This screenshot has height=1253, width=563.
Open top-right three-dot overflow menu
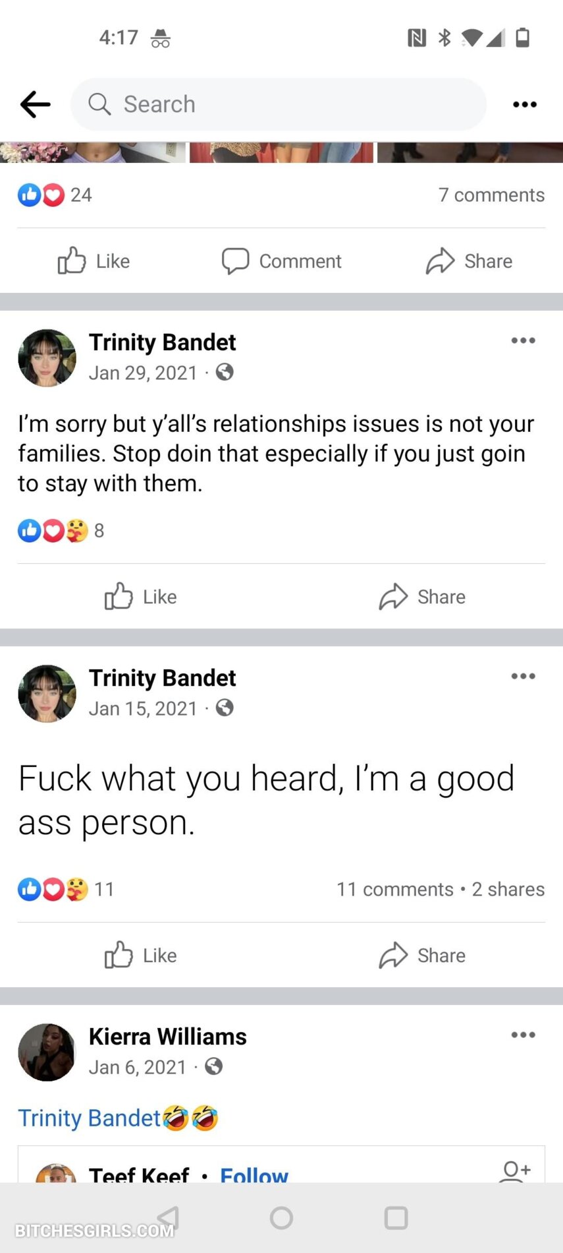[x=524, y=104]
